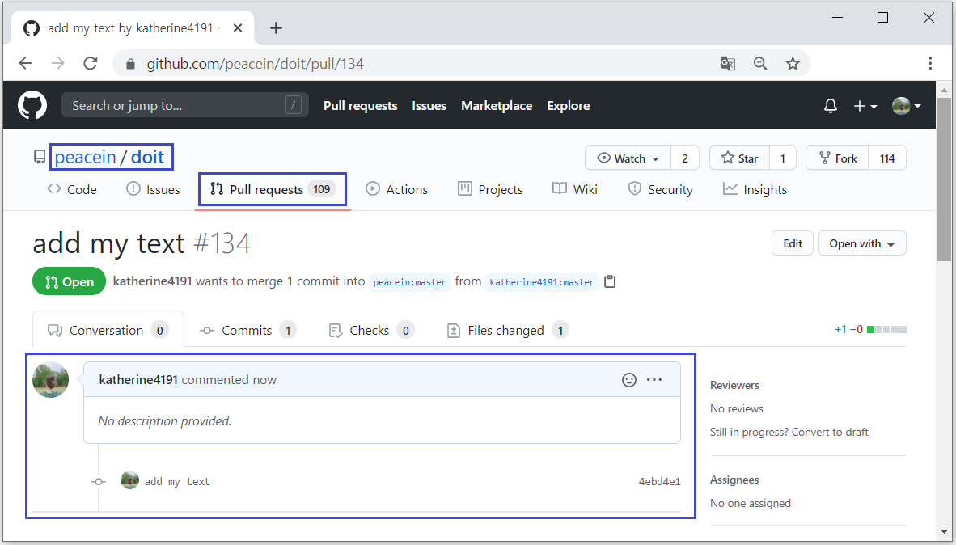This screenshot has width=956, height=545.
Task: Open notifications bell
Action: pos(831,106)
